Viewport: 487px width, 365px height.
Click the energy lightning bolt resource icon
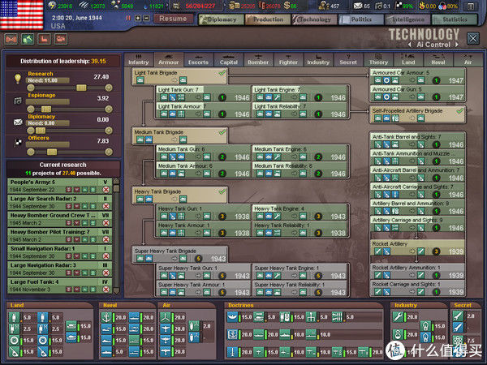(52, 6)
